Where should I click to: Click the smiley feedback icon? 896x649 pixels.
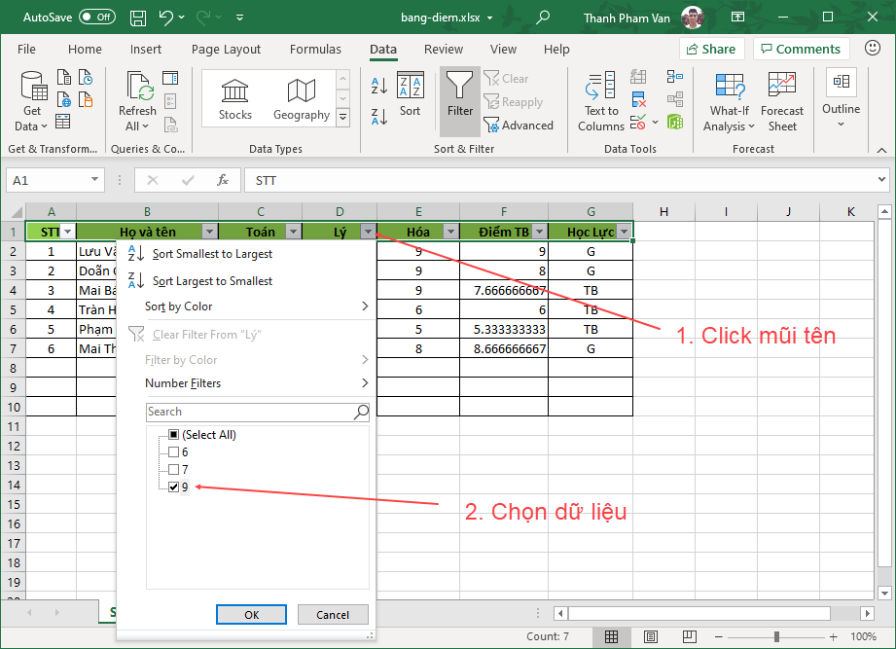[x=872, y=48]
